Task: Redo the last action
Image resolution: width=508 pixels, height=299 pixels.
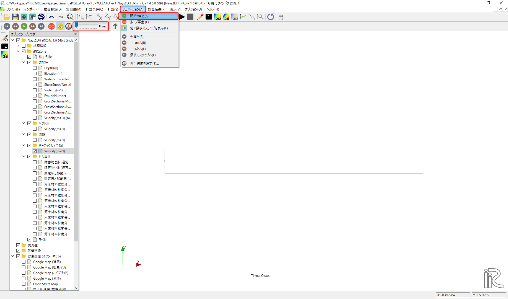Action: pos(60,17)
